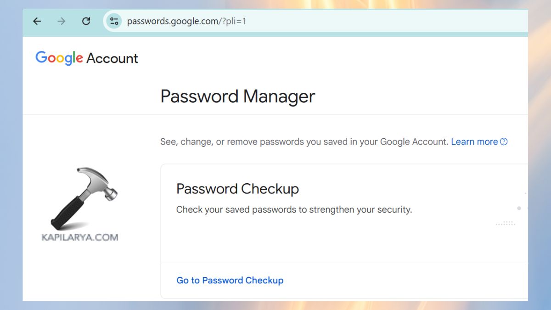Open the Learn more link

(x=474, y=141)
